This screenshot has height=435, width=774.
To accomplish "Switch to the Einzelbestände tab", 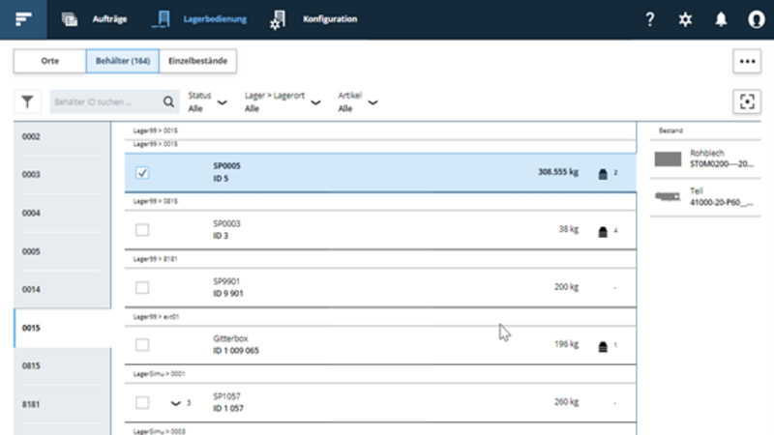I will pos(197,61).
